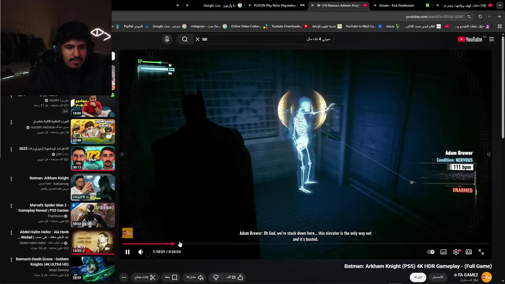Turn on subtitles with the captions icon
Image resolution: width=505 pixels, height=284 pixels.
click(x=443, y=252)
